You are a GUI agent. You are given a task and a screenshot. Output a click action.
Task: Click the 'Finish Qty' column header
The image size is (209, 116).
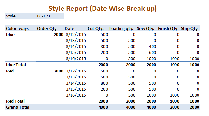[x=168, y=29]
